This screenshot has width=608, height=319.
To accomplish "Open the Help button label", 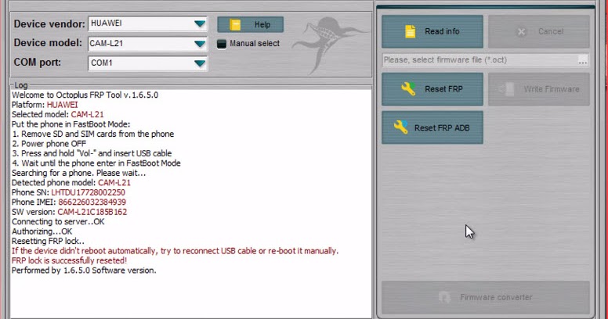I will [262, 25].
